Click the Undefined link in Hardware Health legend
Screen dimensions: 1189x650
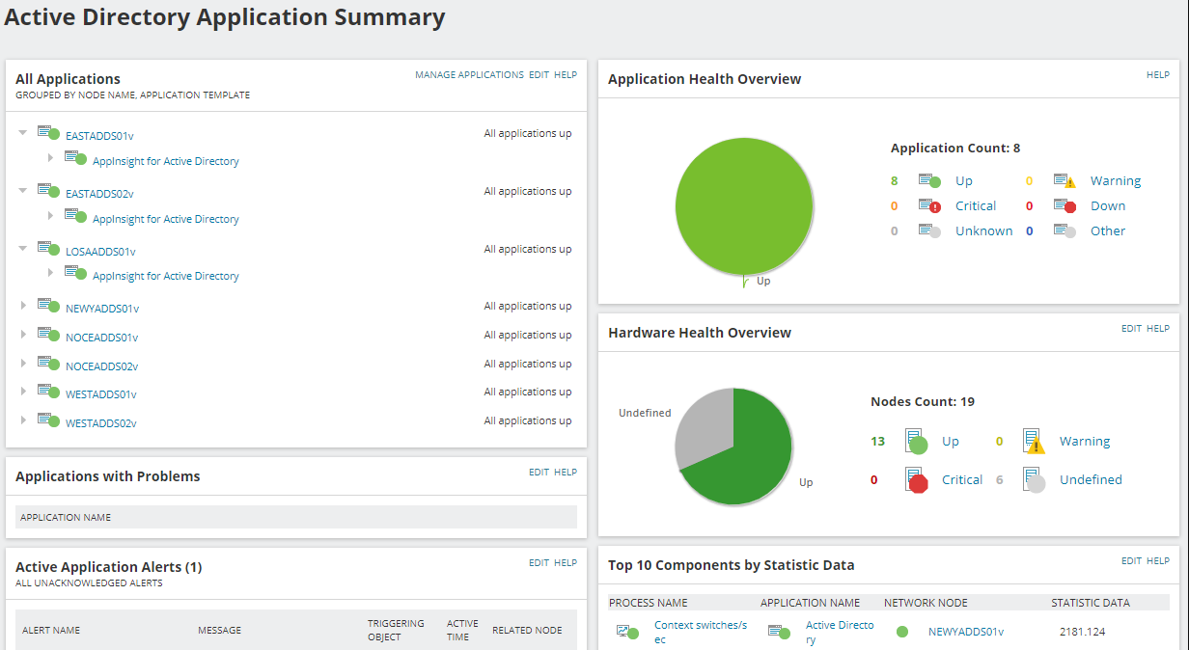pyautogui.click(x=1091, y=480)
